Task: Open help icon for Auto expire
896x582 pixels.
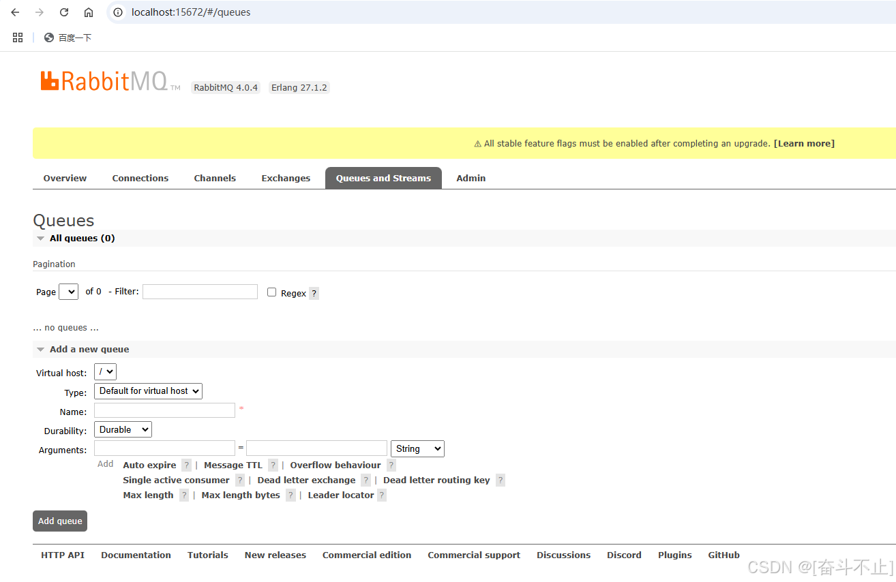Action: pos(187,465)
